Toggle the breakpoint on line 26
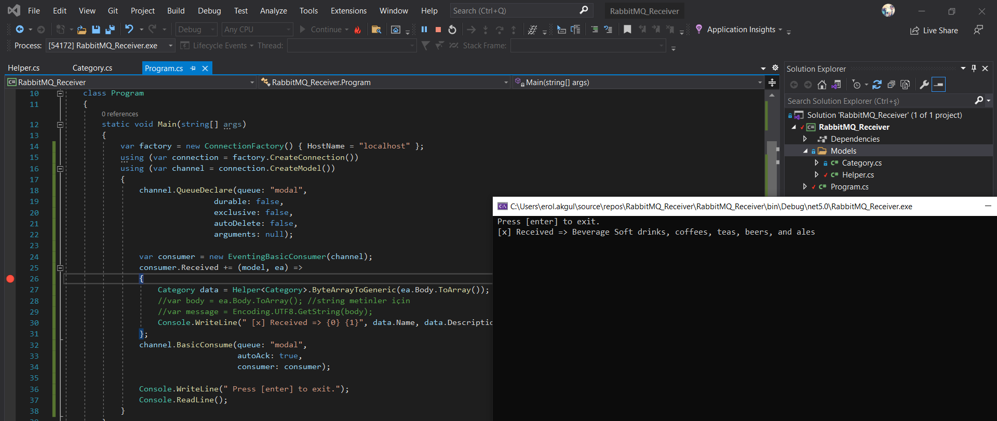 pos(10,279)
